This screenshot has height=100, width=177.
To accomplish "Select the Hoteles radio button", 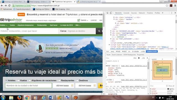I will tap(6, 81).
